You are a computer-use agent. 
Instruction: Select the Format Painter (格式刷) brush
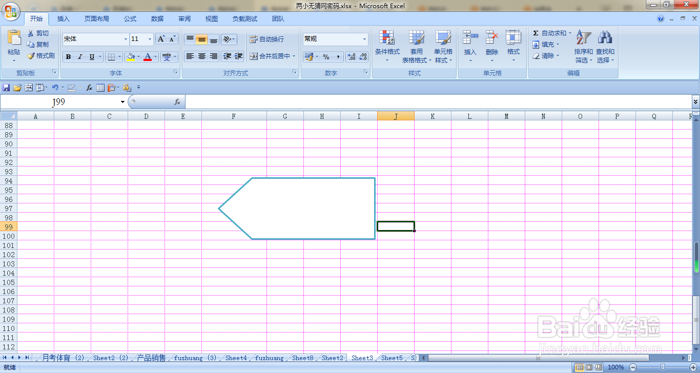click(x=41, y=56)
